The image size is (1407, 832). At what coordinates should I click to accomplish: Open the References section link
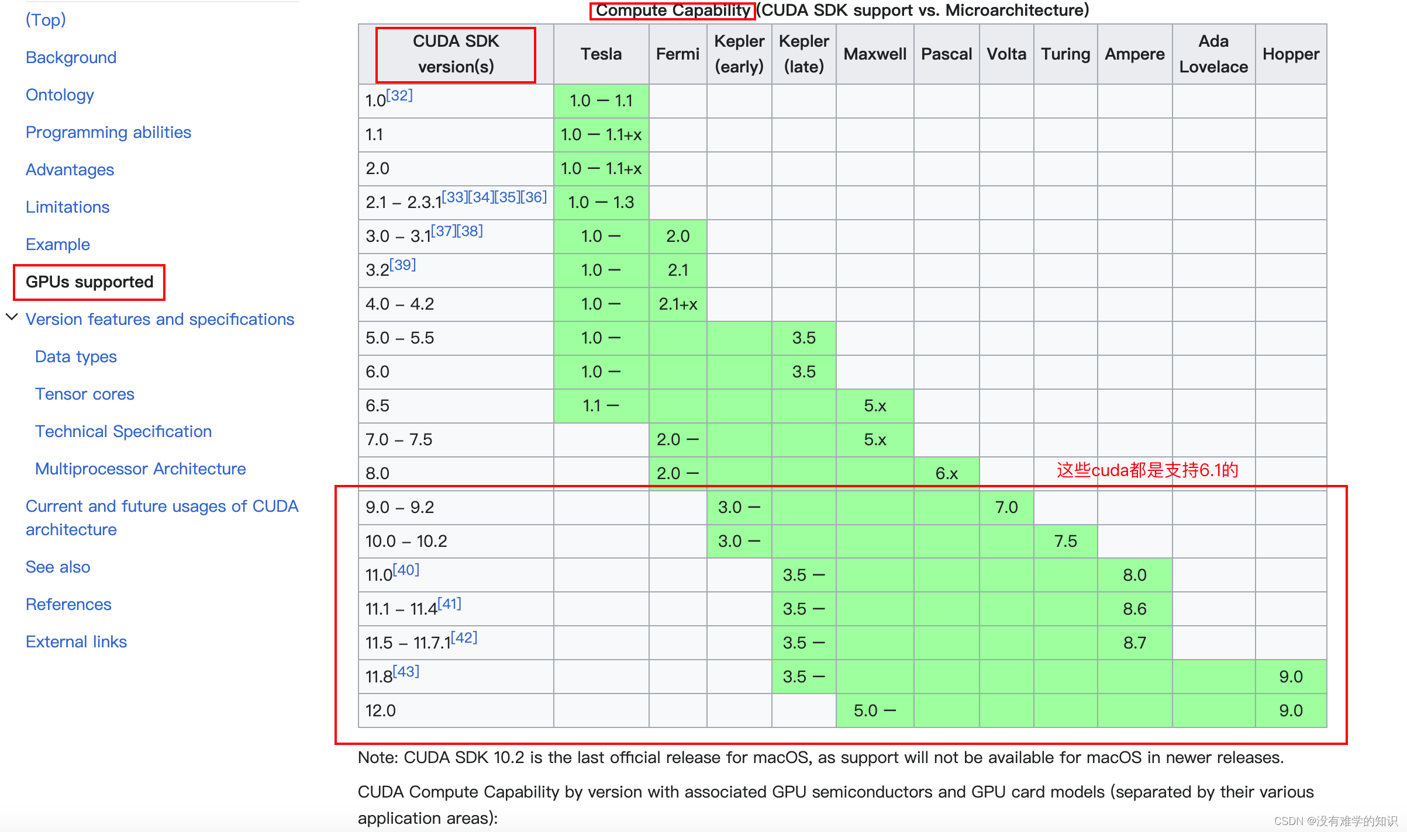click(x=68, y=604)
